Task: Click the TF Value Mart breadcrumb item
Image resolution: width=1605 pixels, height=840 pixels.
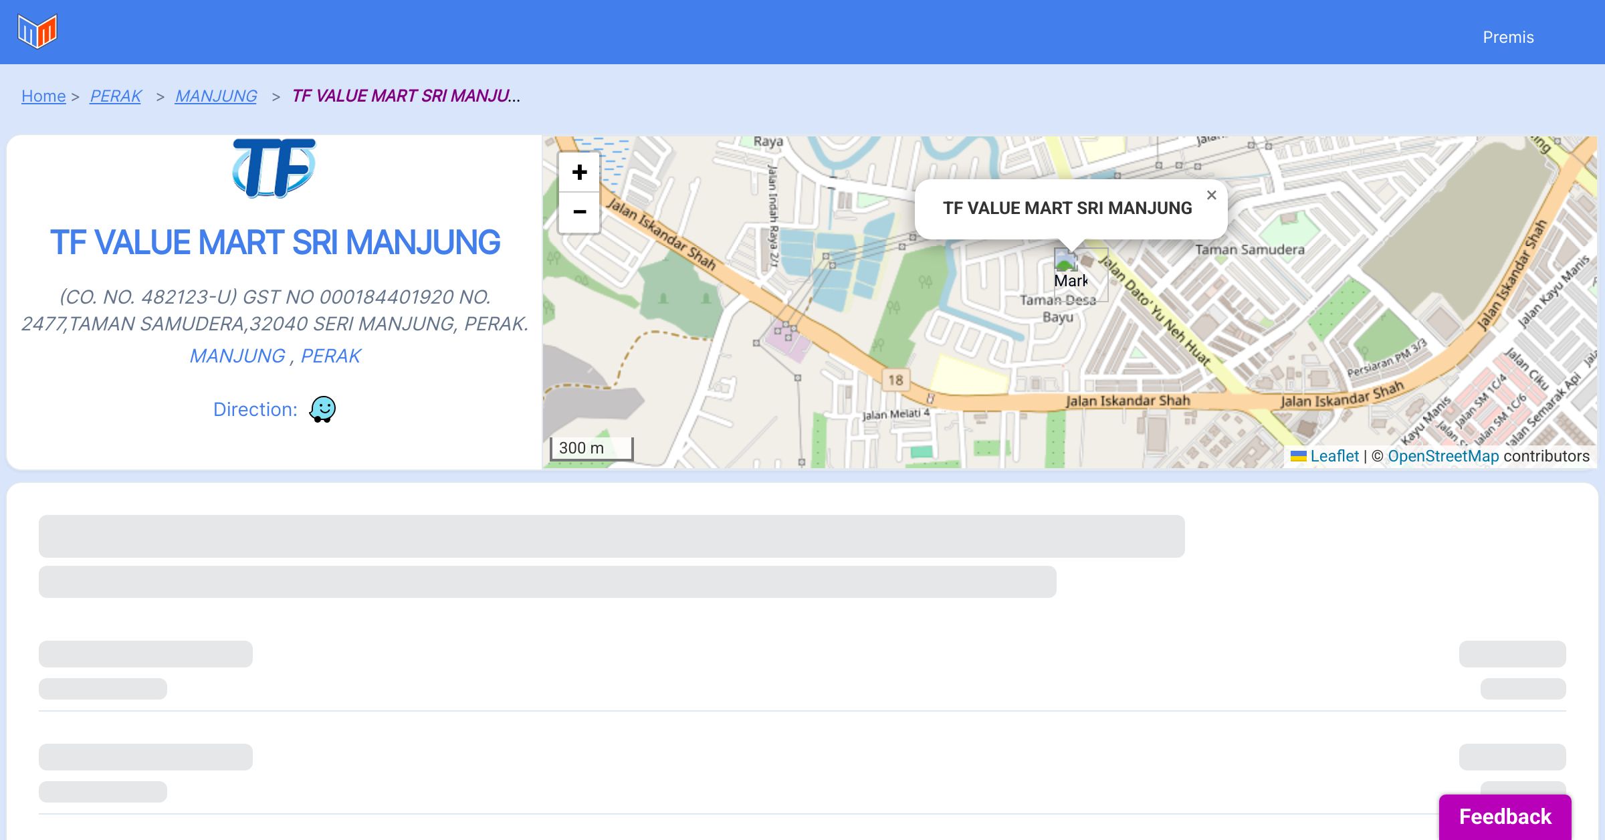Action: tap(405, 96)
